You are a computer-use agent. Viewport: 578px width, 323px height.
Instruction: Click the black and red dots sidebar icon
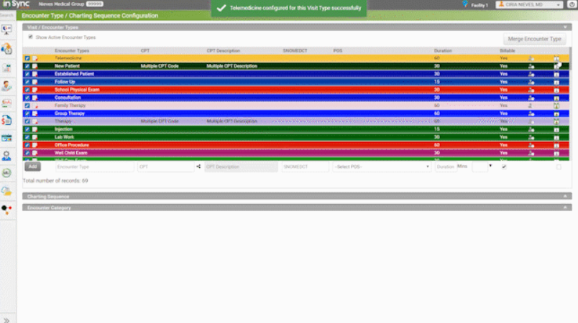(6, 209)
